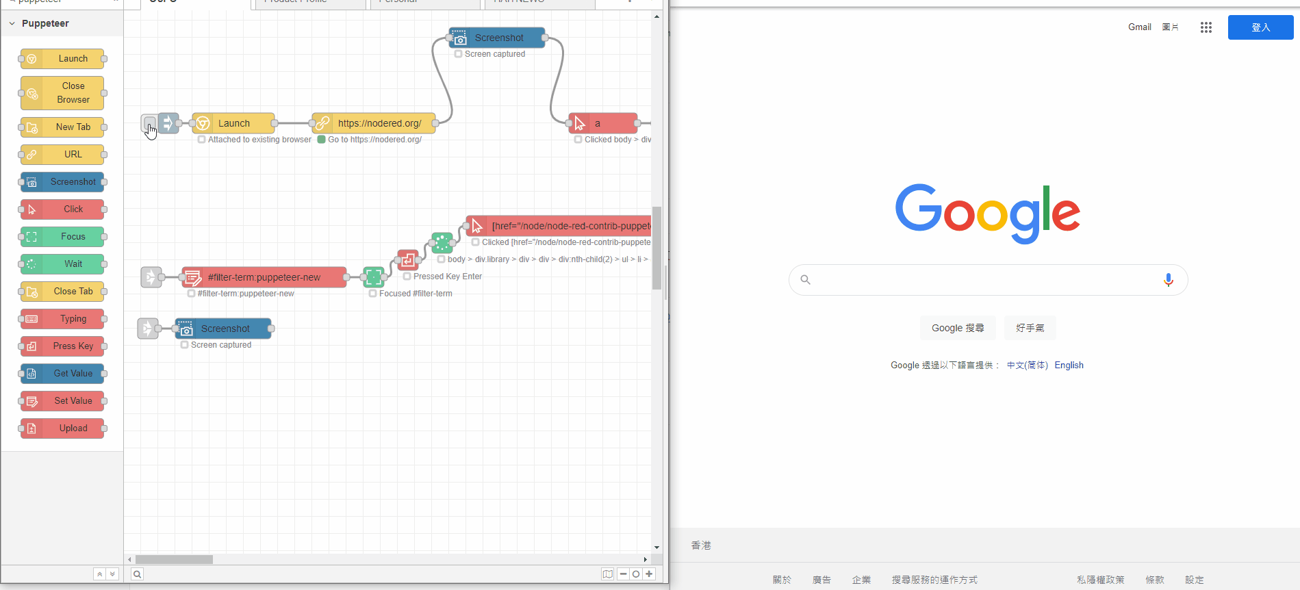Viewport: 1300px width, 590px height.
Task: Click the [href="/node/node-red-contrib-puppet click node
Action: coord(559,226)
